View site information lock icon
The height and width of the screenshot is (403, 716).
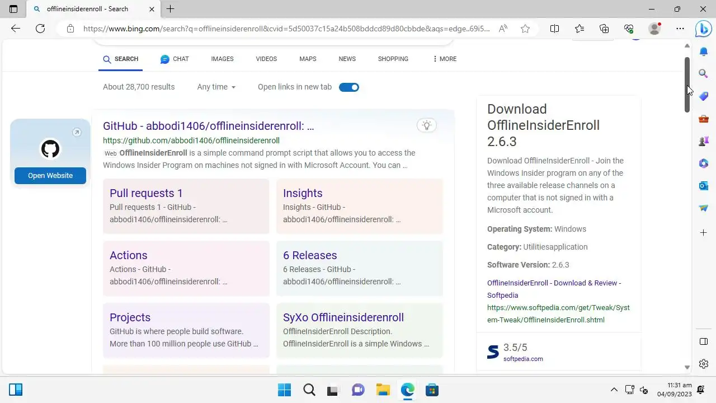click(70, 29)
